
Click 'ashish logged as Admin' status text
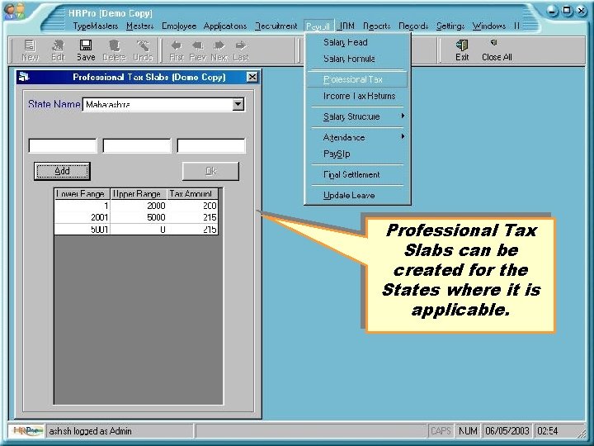pyautogui.click(x=90, y=431)
